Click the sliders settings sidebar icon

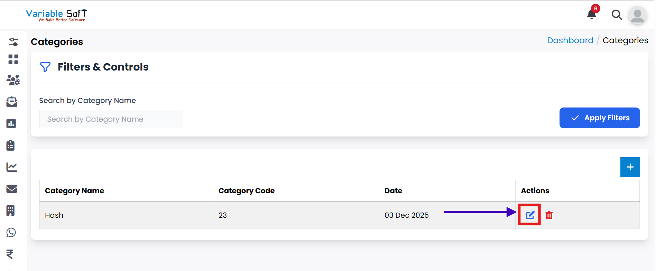tap(13, 42)
